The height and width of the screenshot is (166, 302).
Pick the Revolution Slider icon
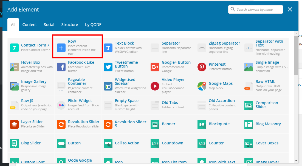pyautogui.click(x=61, y=124)
